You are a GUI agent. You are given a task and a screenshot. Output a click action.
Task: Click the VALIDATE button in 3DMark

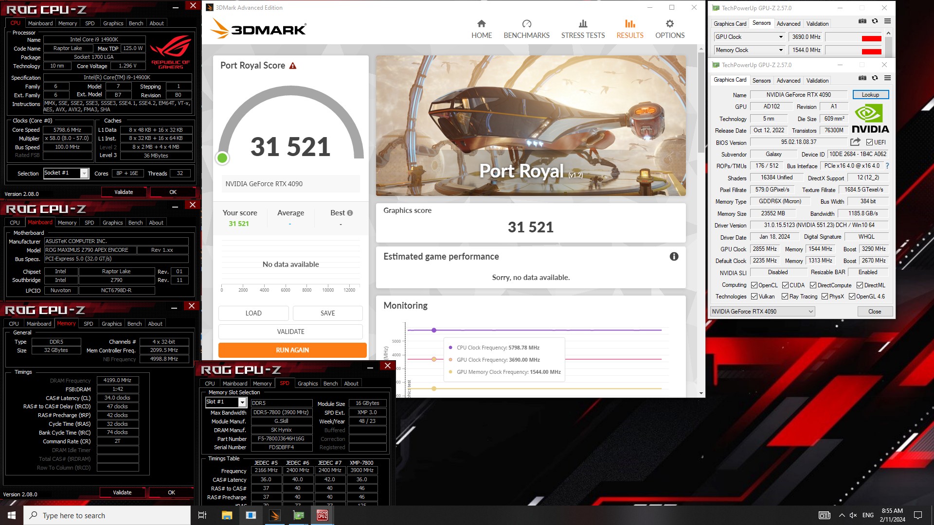click(x=291, y=332)
